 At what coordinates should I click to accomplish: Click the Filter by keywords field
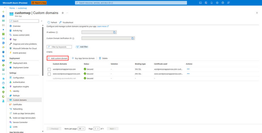[x=59, y=47]
